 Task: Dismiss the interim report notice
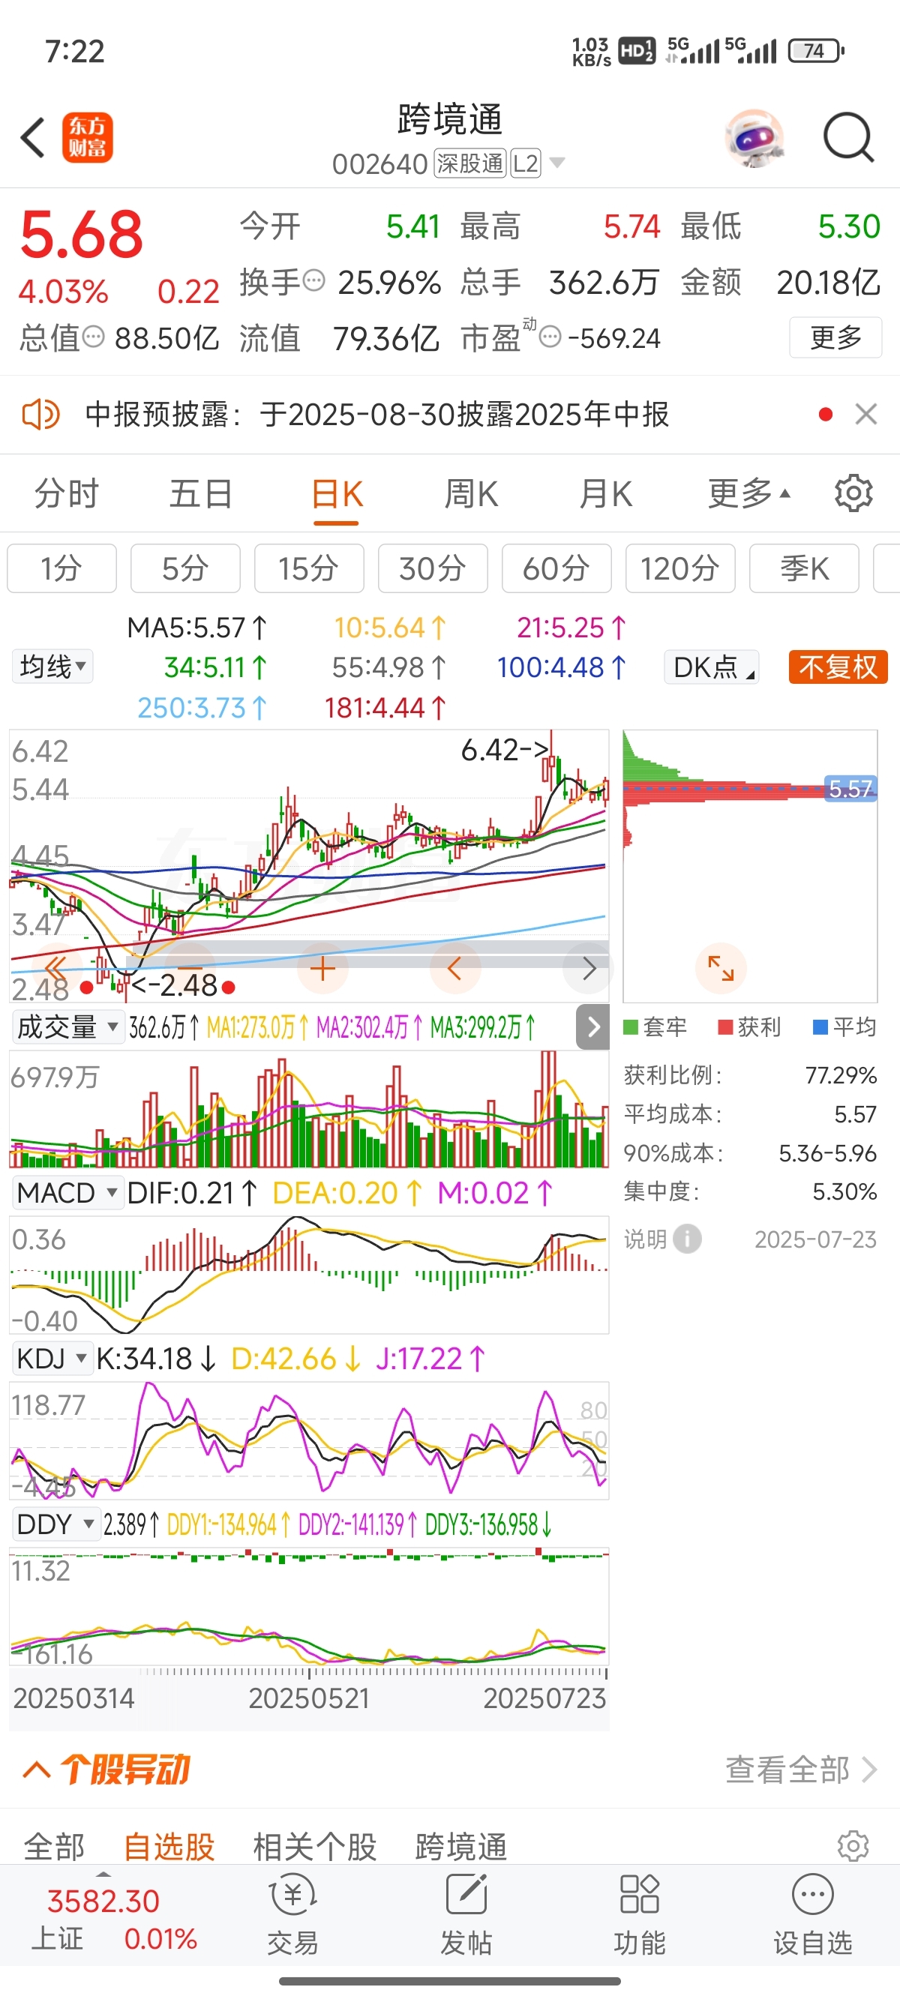click(x=865, y=414)
